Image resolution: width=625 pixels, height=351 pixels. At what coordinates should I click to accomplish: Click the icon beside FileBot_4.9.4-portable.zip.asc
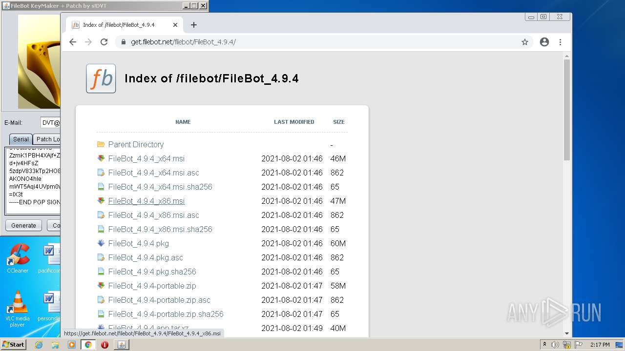(x=101, y=300)
